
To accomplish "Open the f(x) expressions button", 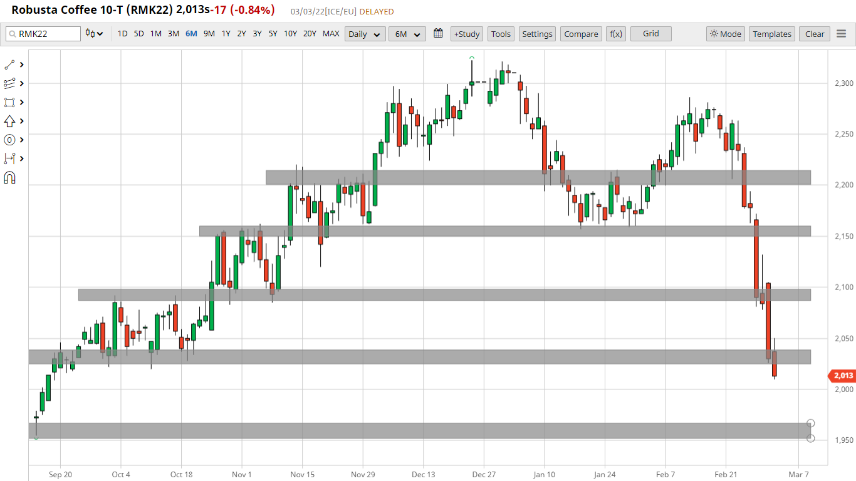I will click(x=616, y=34).
